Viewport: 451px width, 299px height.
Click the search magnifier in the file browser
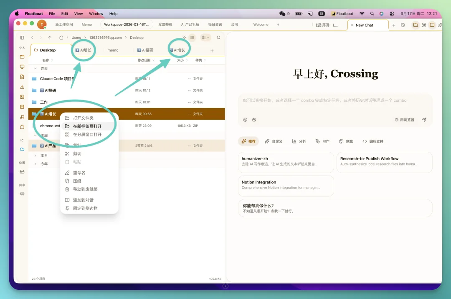pos(219,38)
